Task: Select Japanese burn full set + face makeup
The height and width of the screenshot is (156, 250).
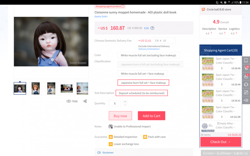Action: 143,83
